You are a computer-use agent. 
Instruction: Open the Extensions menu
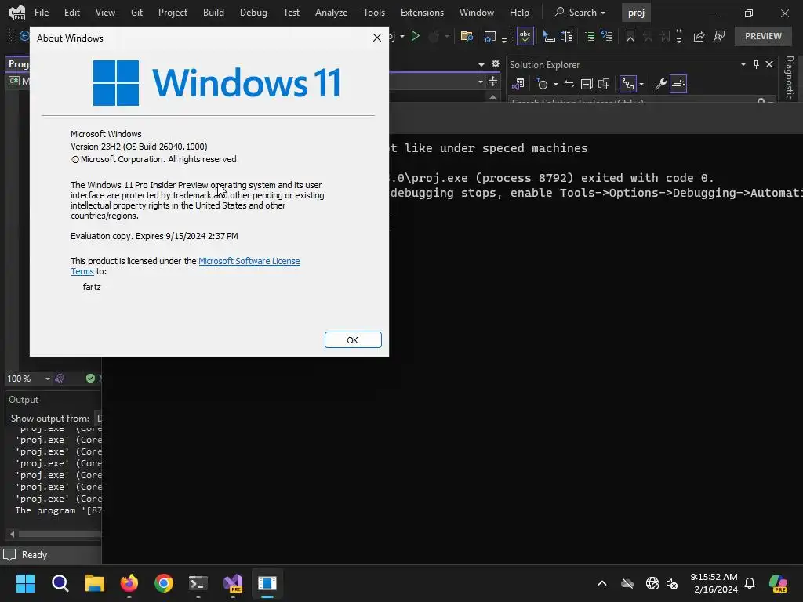point(422,13)
